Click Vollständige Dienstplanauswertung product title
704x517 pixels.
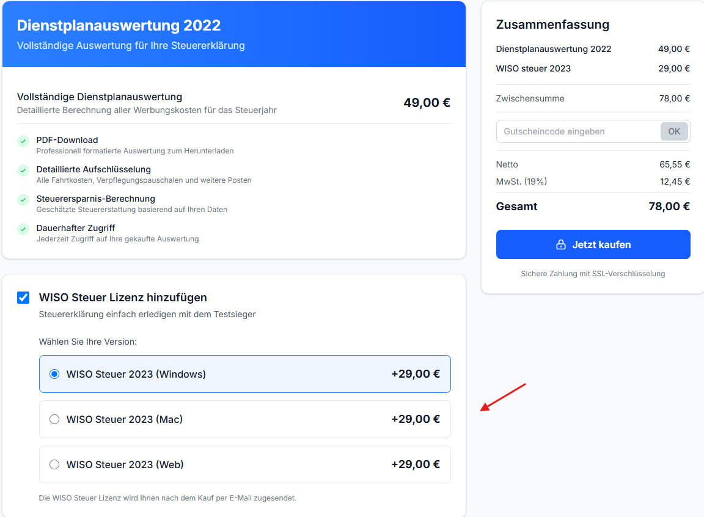tap(100, 97)
